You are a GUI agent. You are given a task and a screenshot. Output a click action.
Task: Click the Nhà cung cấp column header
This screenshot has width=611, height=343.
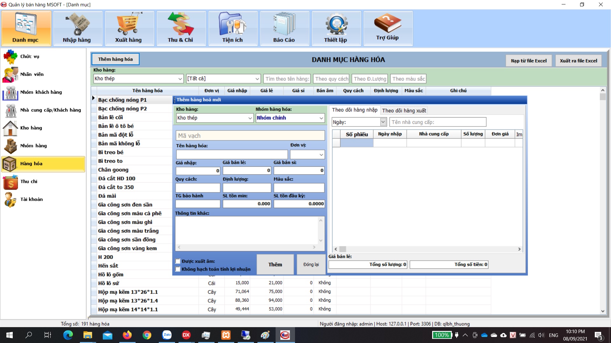(x=434, y=134)
